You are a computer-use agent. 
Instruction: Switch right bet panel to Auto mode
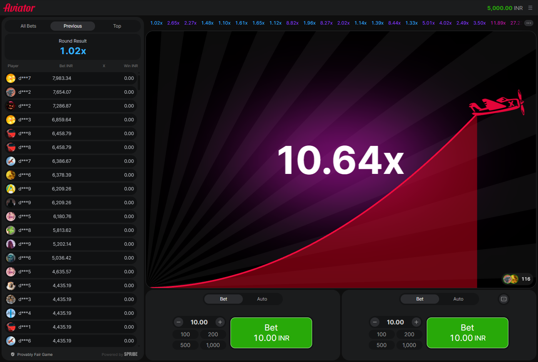(458, 299)
